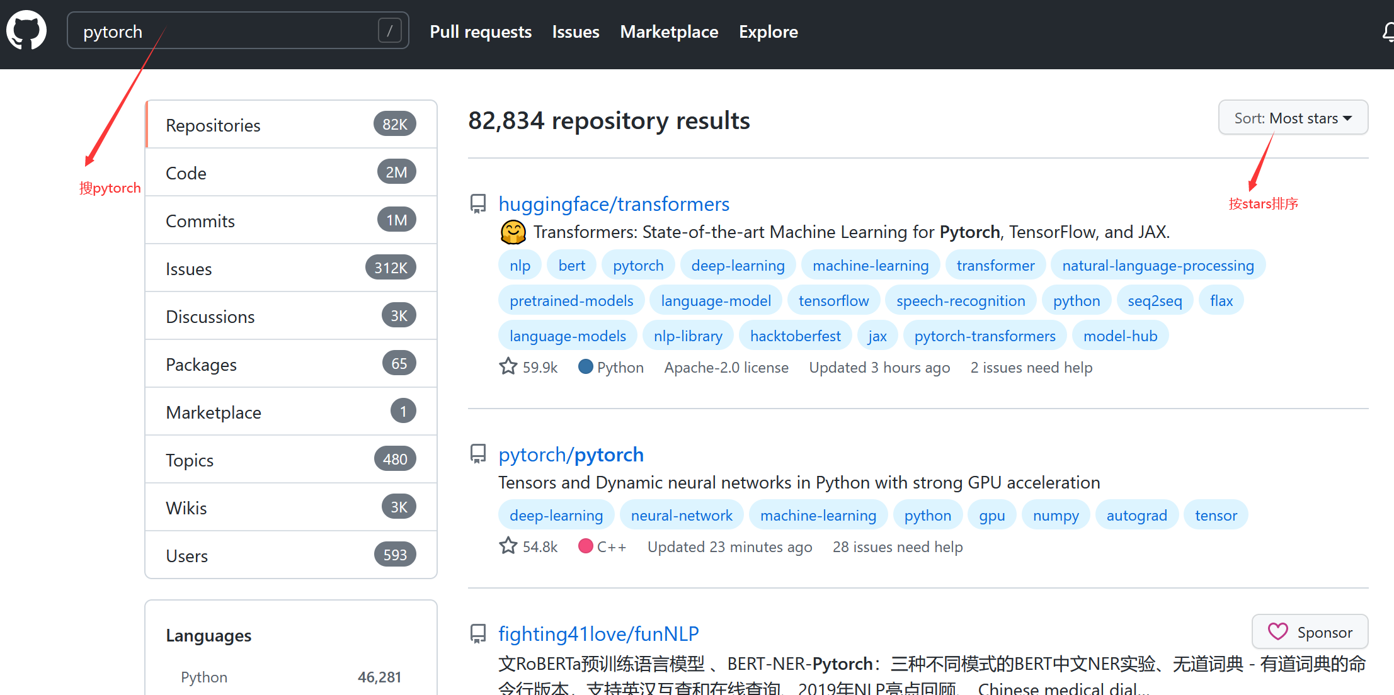This screenshot has width=1394, height=695.
Task: Click the pretrained-models topic tag
Action: click(571, 300)
